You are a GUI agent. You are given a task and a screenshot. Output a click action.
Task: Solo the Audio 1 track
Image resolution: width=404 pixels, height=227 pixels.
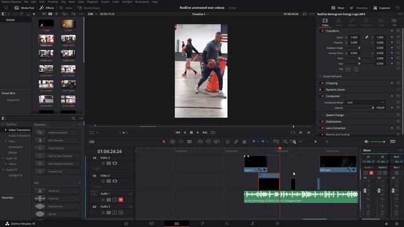tap(115, 200)
